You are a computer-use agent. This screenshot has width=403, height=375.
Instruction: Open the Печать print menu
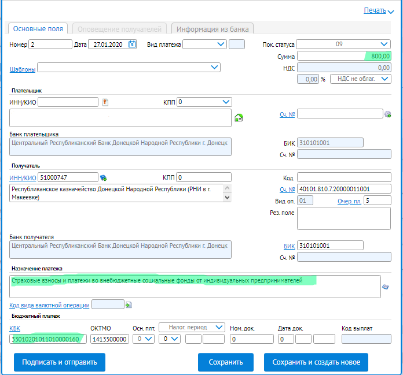point(378,10)
